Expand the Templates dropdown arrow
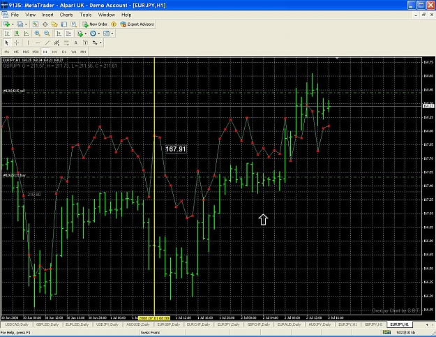 point(112,33)
